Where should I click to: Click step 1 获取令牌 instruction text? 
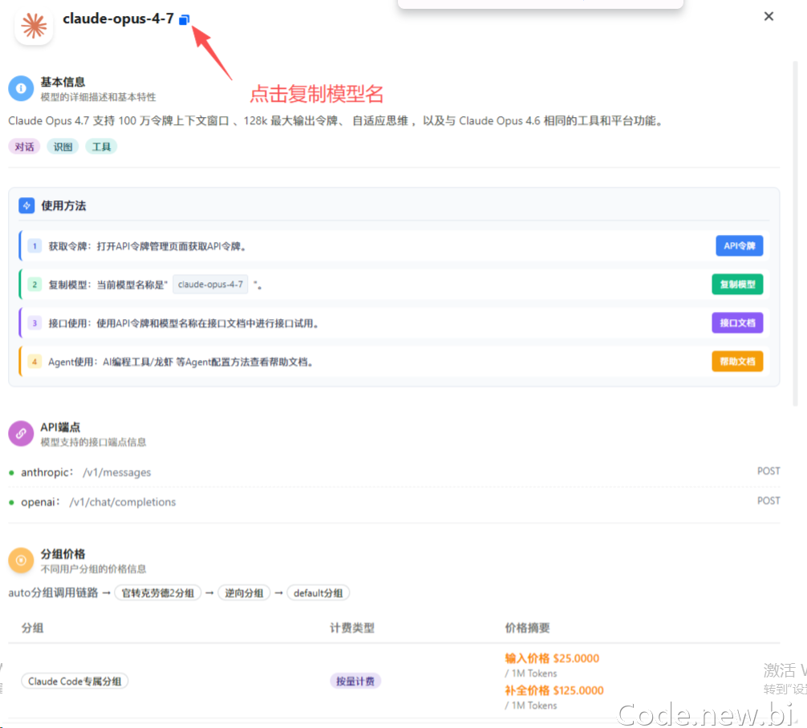pos(147,246)
